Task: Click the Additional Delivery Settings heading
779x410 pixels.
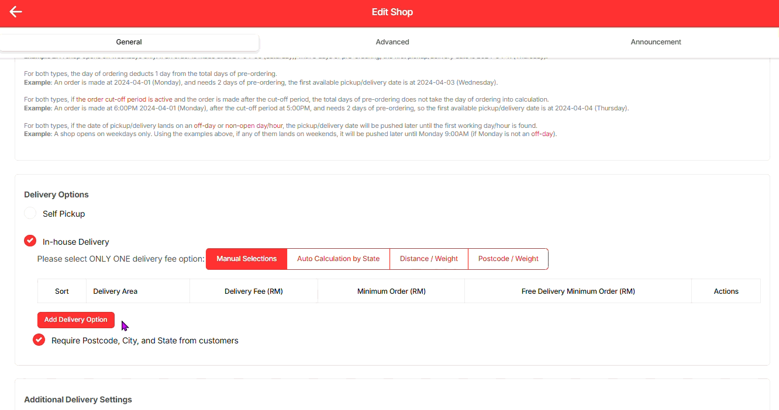Action: [x=78, y=399]
